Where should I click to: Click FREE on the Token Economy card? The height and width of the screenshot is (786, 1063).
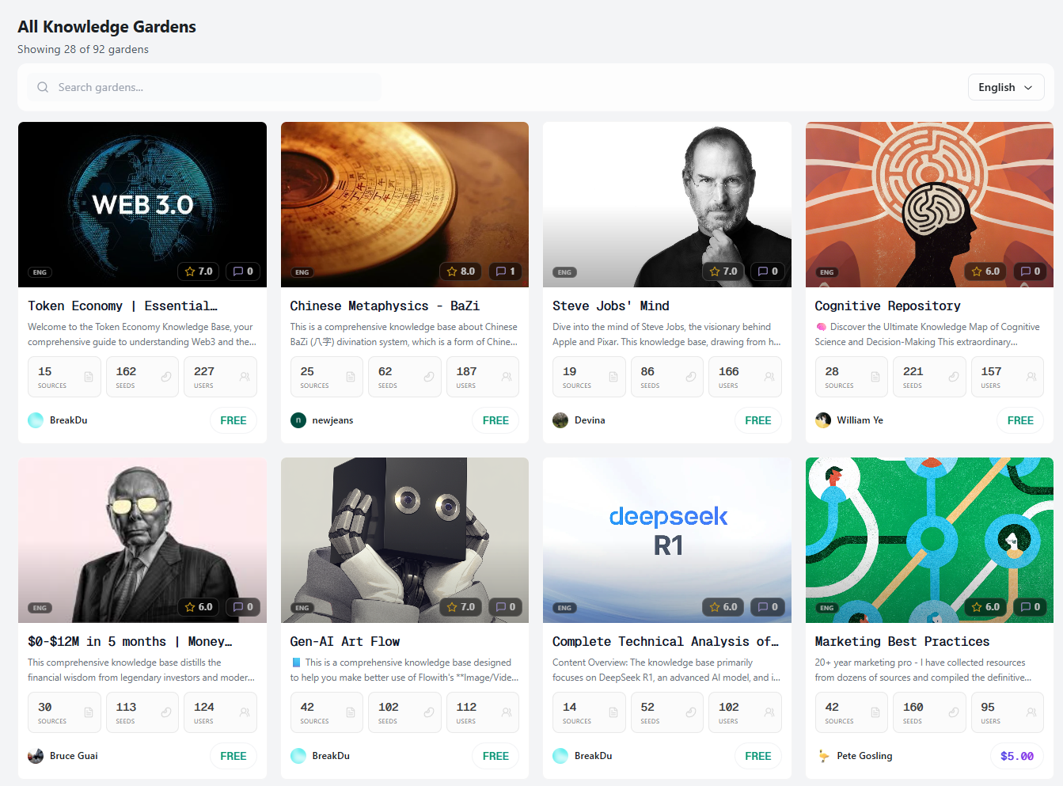point(233,420)
